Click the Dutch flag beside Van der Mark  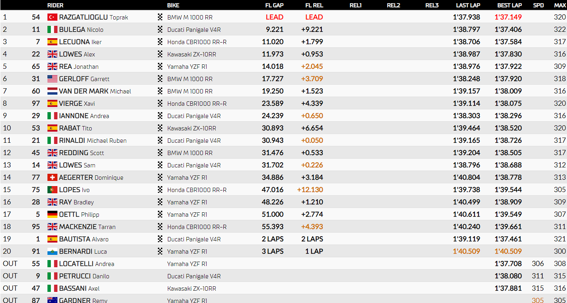(x=52, y=91)
